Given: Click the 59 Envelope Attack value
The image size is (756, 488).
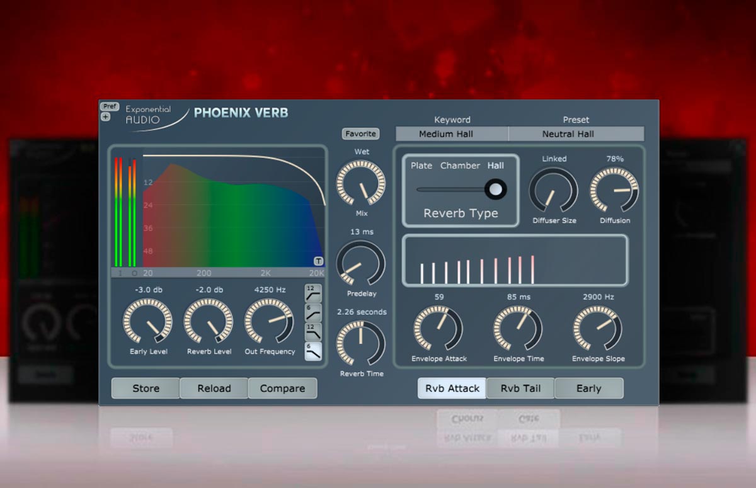Looking at the screenshot, I should (x=439, y=297).
